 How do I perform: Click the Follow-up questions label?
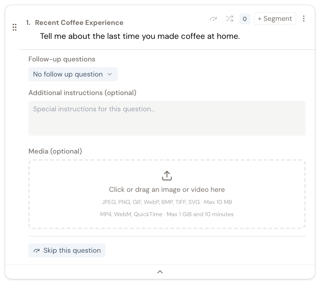pos(62,59)
